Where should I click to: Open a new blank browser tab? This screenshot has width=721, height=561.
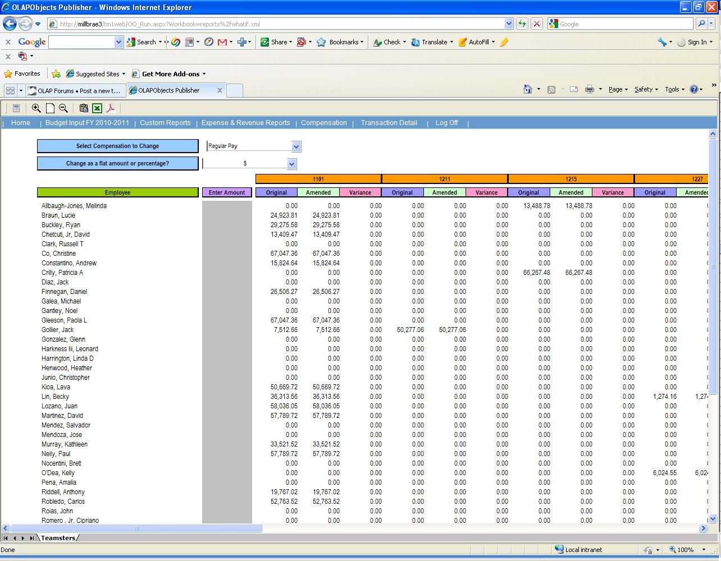[x=235, y=90]
